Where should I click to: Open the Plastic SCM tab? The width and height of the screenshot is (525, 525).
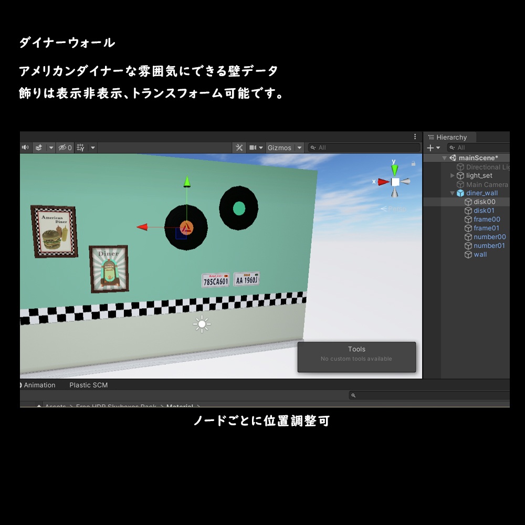[x=88, y=385]
